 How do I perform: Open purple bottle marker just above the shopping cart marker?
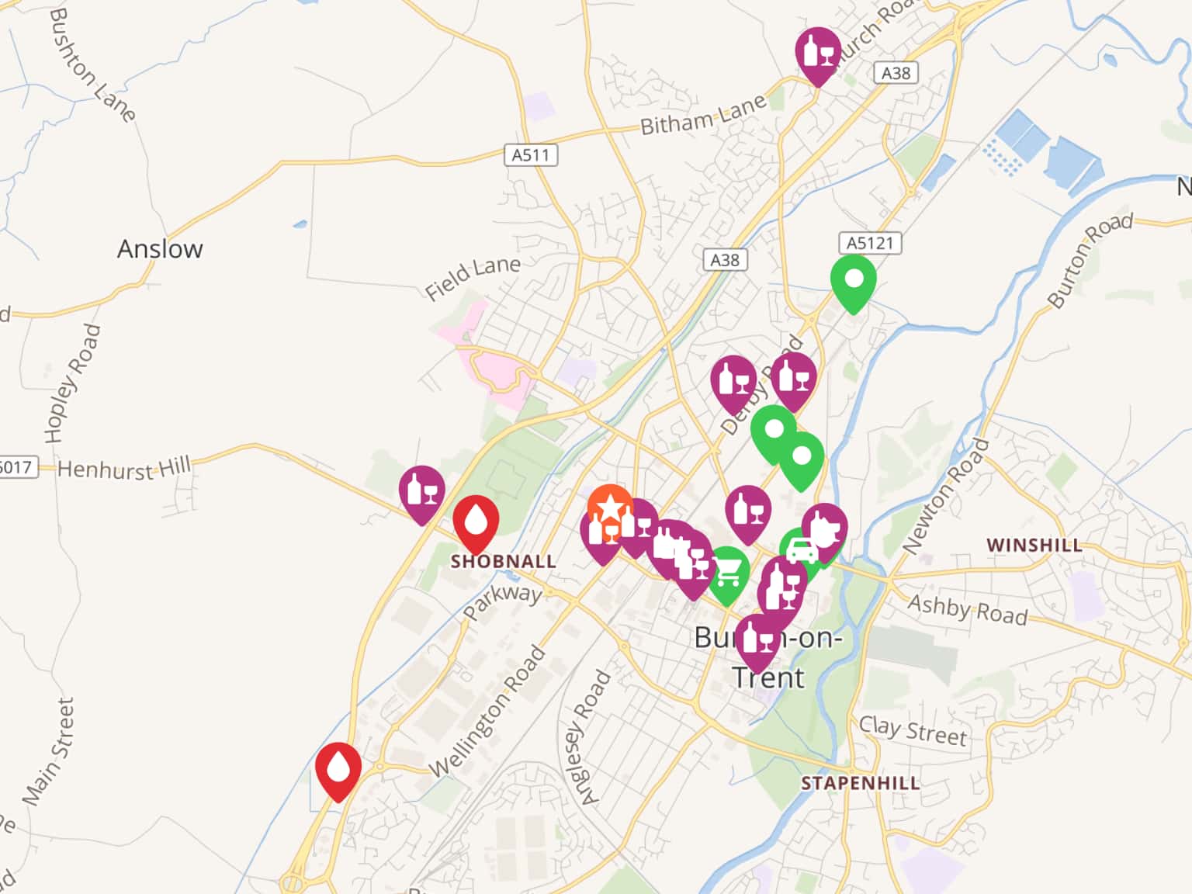(748, 512)
